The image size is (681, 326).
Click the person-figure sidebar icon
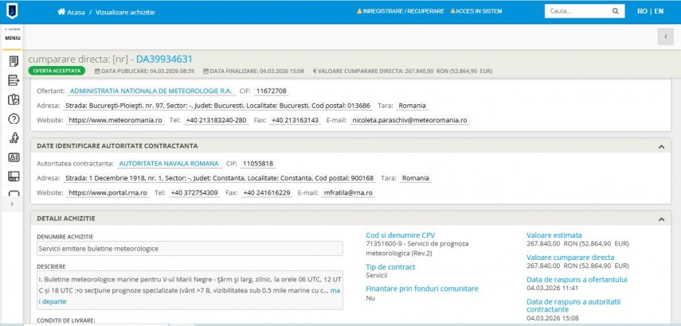(x=14, y=138)
